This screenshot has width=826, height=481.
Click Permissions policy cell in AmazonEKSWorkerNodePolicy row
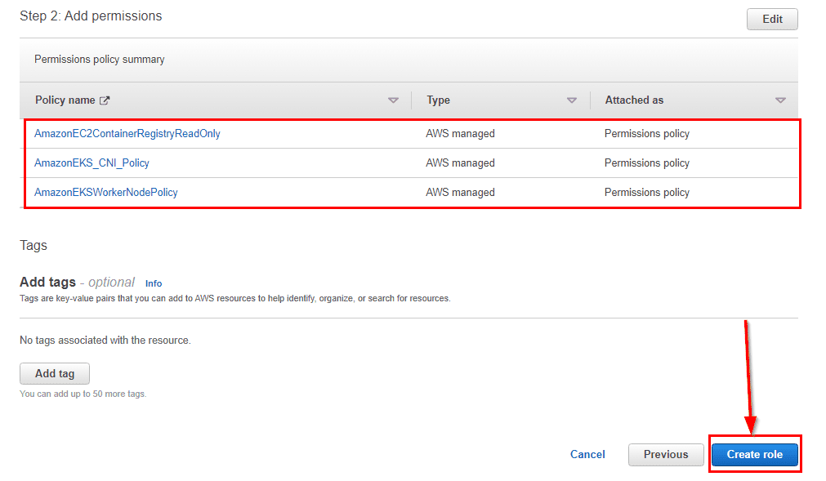coord(646,193)
